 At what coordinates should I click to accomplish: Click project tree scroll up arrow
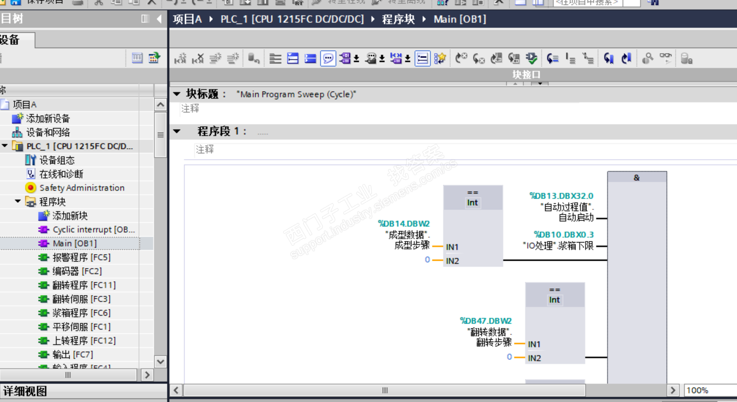tap(161, 105)
